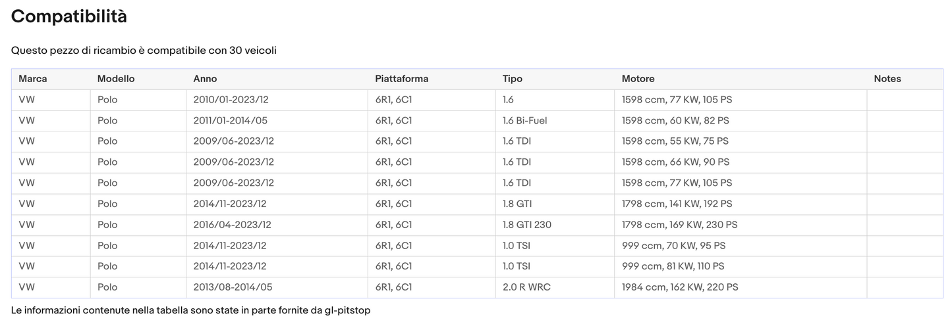Select the 1798 ccm, 141 KW engine cell
Image resolution: width=952 pixels, height=326 pixels.
(677, 204)
